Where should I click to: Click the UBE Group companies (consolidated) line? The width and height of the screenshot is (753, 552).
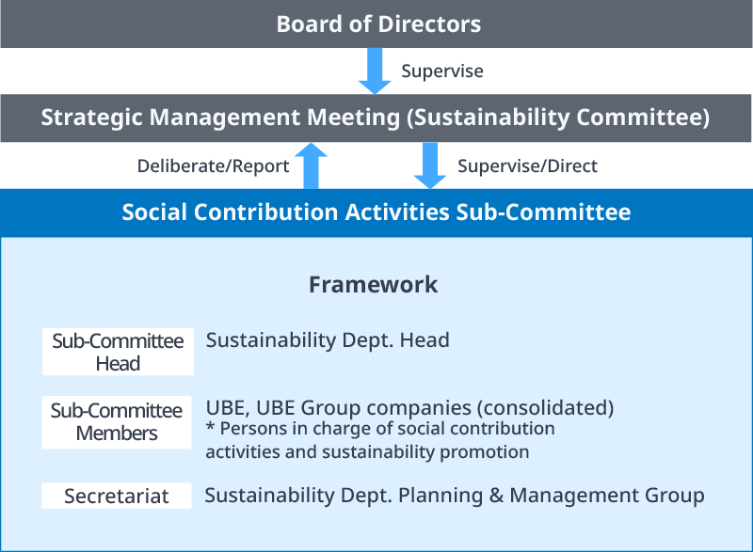pyautogui.click(x=409, y=408)
